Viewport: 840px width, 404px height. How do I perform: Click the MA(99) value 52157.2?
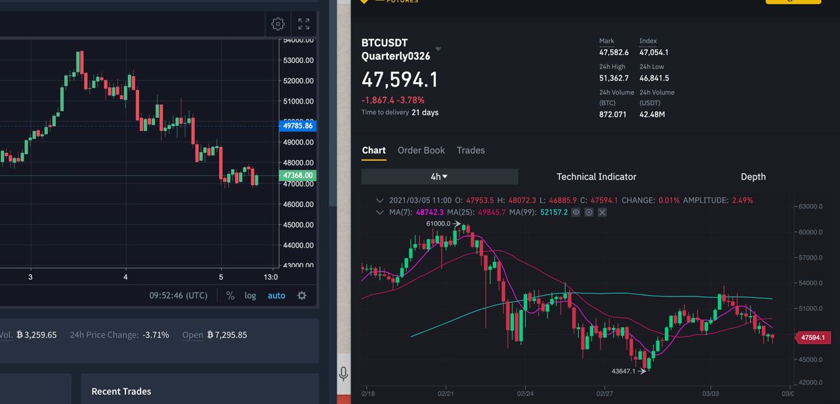[554, 212]
